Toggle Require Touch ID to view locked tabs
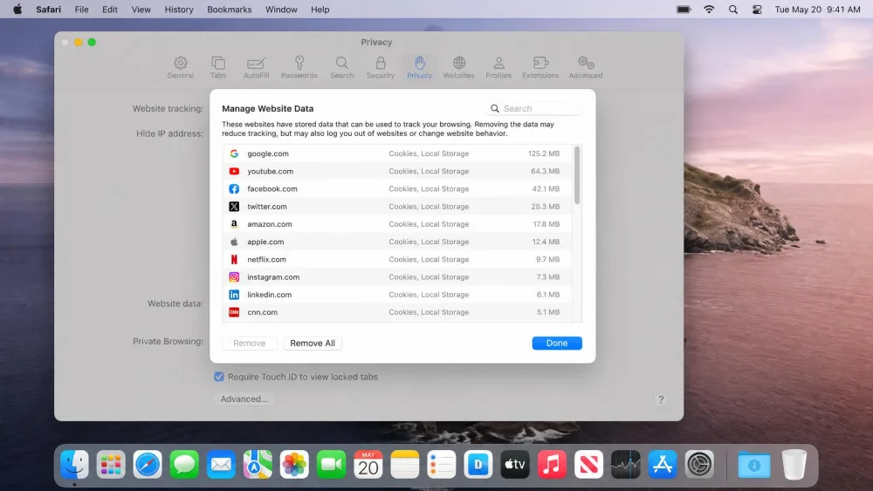 [219, 377]
